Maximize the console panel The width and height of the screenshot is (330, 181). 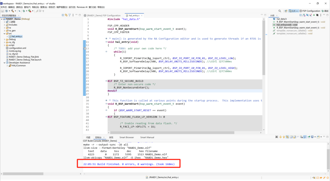[328, 137]
